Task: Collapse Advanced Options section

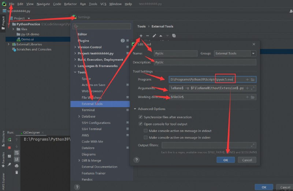Action: pyautogui.click(x=135, y=109)
